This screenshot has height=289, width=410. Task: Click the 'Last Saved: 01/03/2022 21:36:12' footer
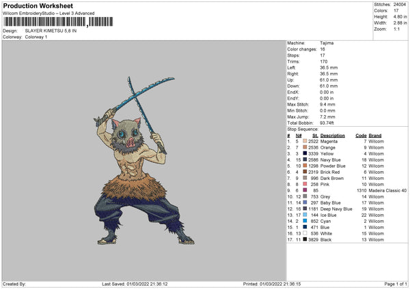pyautogui.click(x=135, y=284)
